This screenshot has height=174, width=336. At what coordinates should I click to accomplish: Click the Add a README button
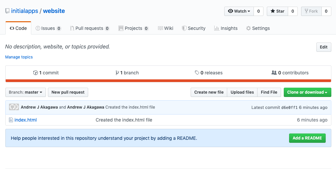click(307, 138)
